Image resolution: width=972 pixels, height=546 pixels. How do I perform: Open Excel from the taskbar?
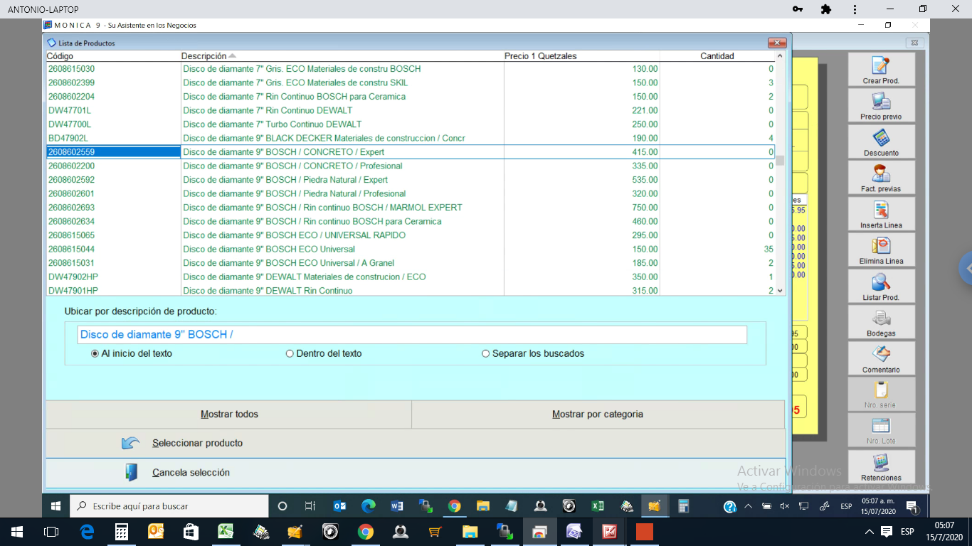(598, 506)
